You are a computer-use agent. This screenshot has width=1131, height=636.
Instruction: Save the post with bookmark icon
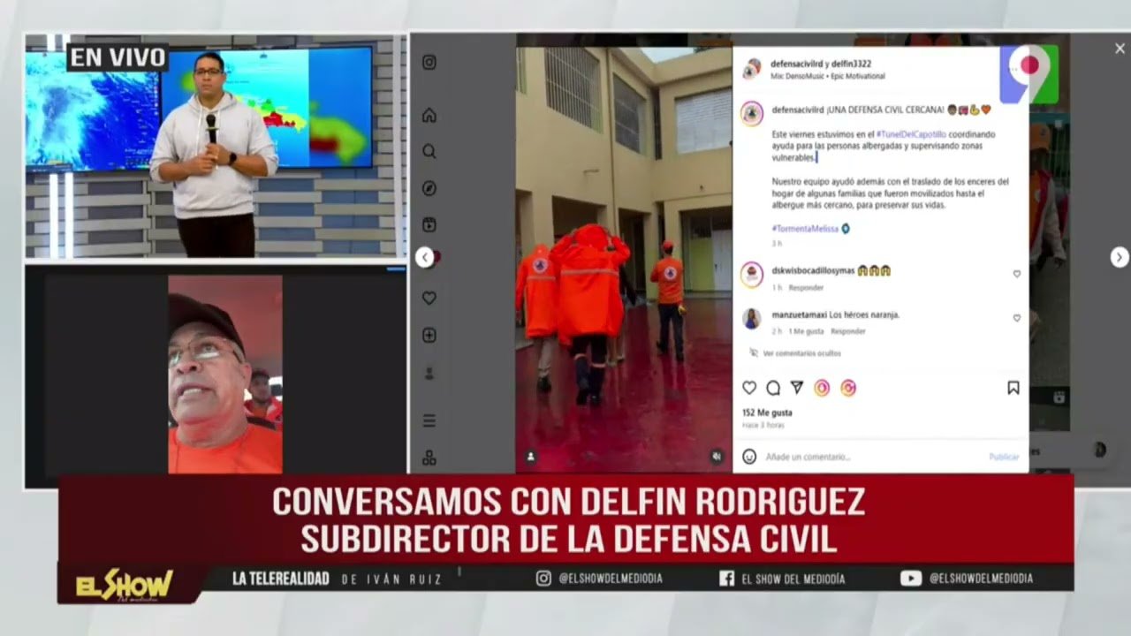click(x=1013, y=388)
